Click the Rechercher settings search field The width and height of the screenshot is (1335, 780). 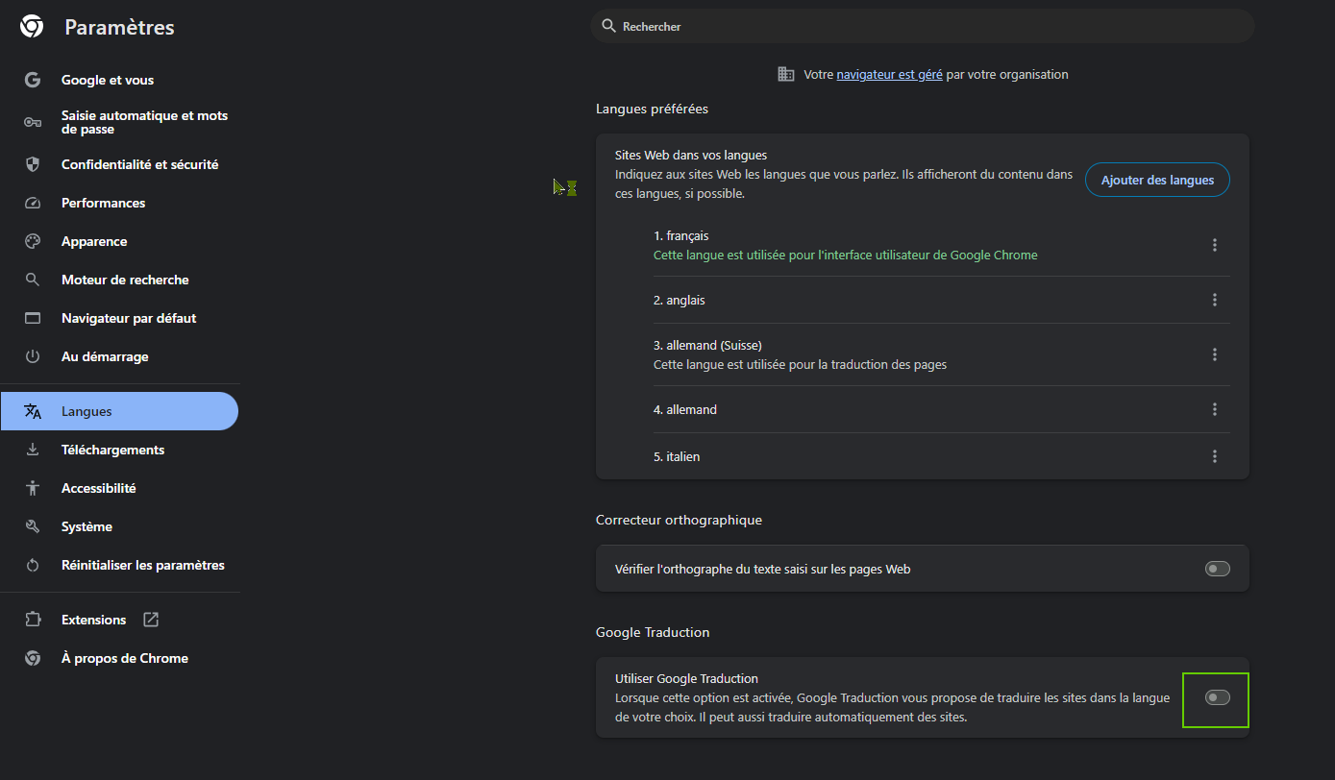pyautogui.click(x=923, y=26)
